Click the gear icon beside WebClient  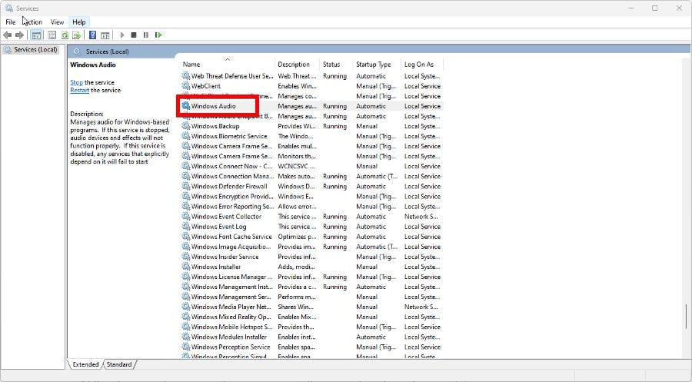click(x=186, y=86)
